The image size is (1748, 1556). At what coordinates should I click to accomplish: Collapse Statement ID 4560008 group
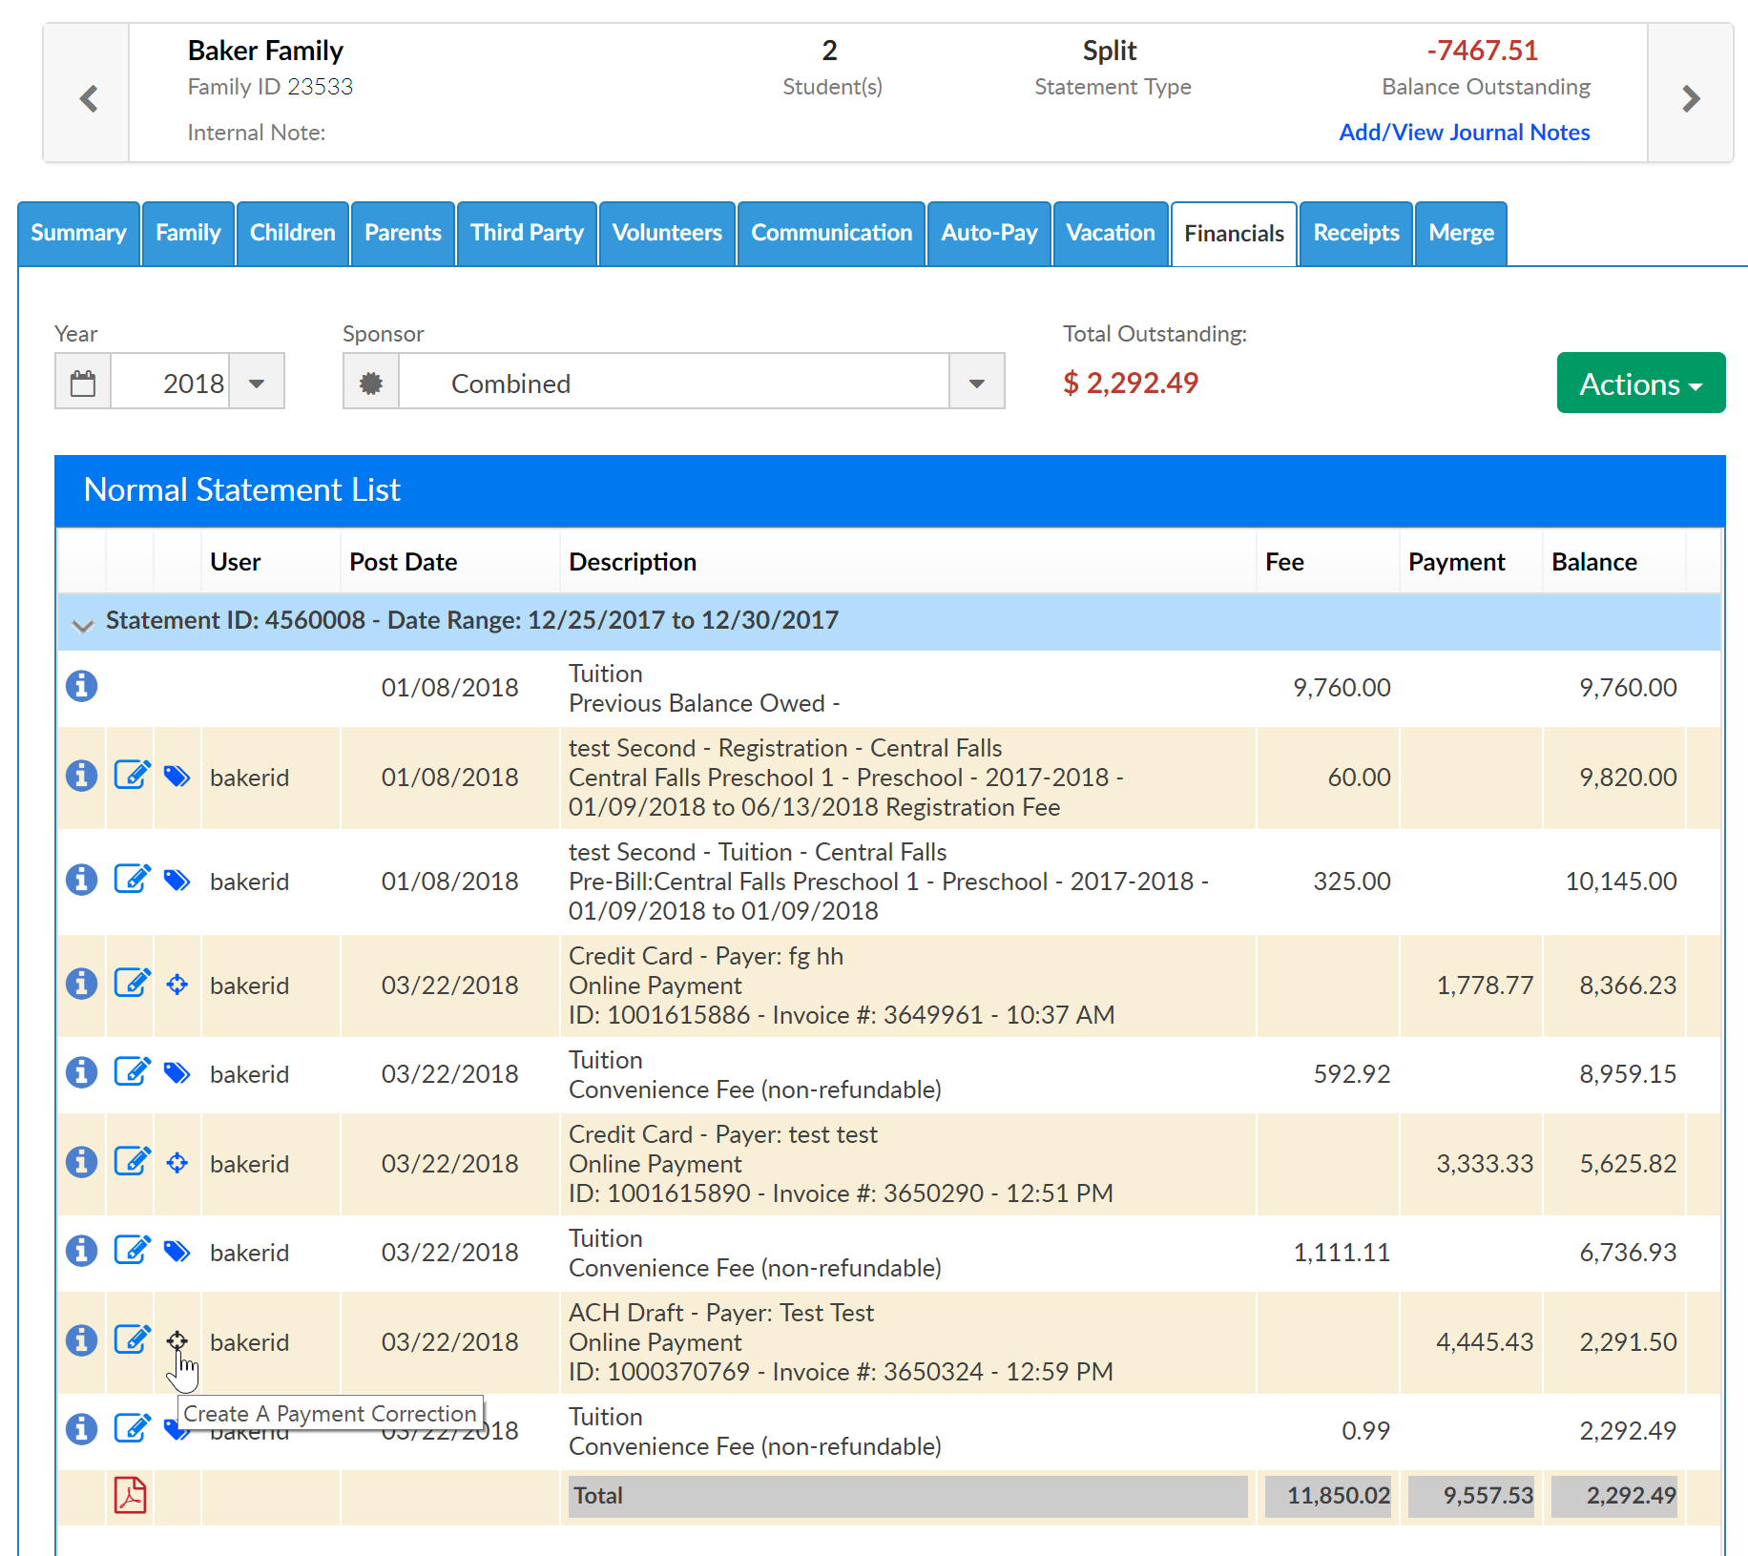coord(83,625)
